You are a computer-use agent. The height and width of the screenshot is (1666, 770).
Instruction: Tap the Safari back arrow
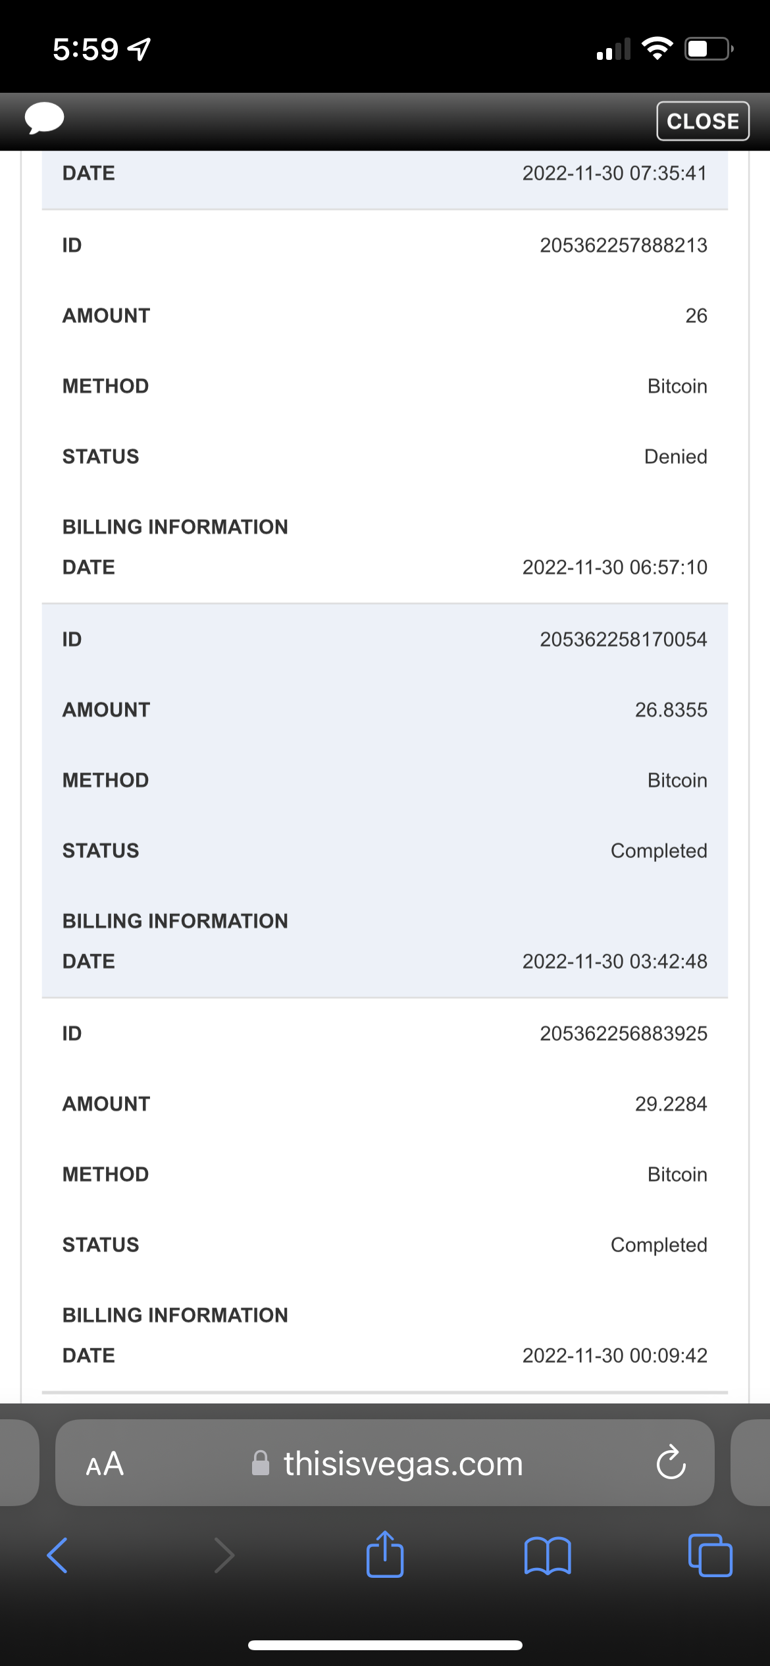(x=57, y=1555)
